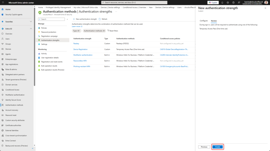Click the Overview icon in sidebar

[3, 34]
